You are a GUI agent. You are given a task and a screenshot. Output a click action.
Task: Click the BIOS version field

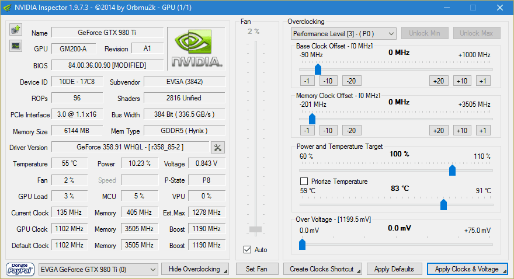(x=107, y=65)
